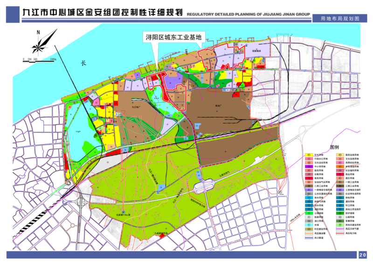Screen dimensions: 373x264
Task: Click the blue heat pipeline legend symbol
Action: pos(309,238)
